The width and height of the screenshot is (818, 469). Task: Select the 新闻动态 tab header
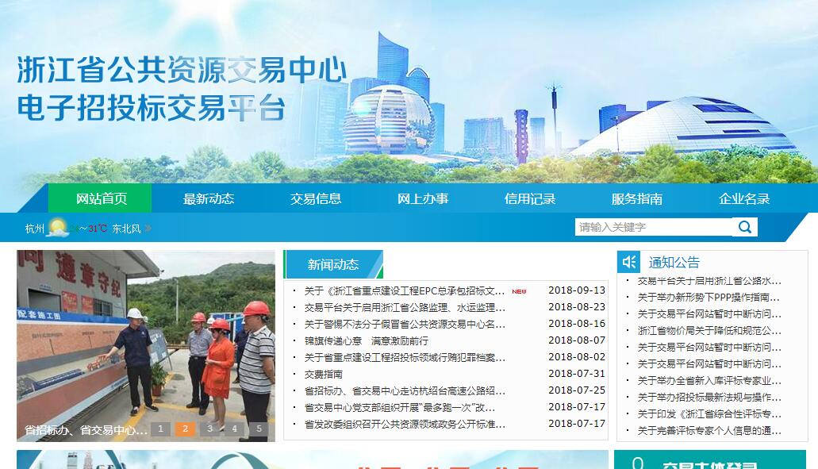coord(333,264)
